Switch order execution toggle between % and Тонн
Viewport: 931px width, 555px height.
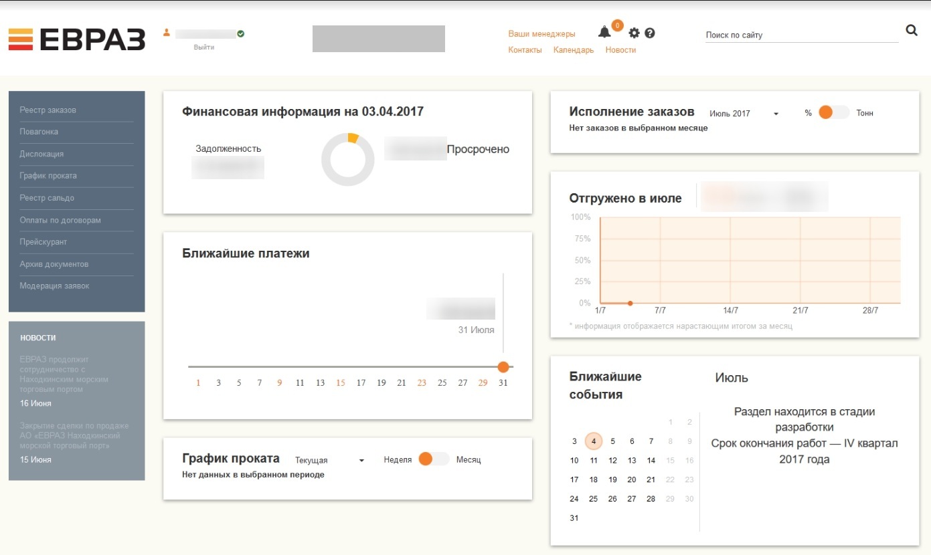(833, 113)
